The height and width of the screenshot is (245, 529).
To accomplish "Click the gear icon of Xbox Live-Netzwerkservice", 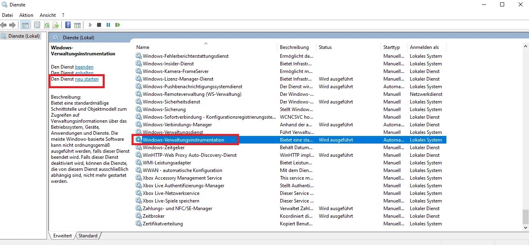I will pos(139,193).
